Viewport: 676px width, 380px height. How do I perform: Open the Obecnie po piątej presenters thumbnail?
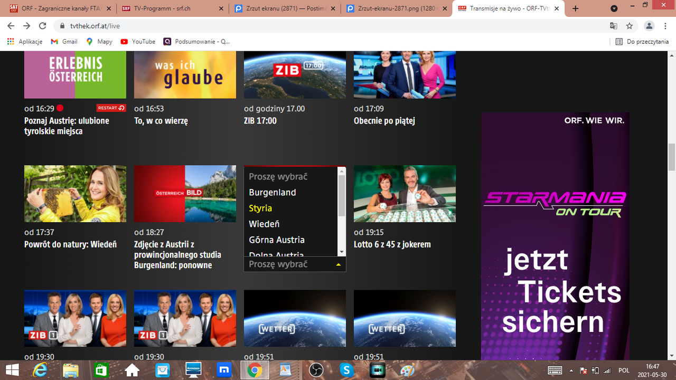(405, 74)
